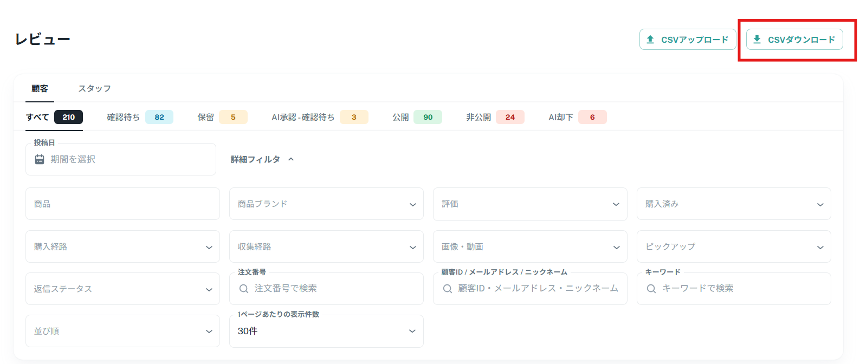Open the 画像・動画 dropdown
The height and width of the screenshot is (364, 860).
(x=530, y=246)
